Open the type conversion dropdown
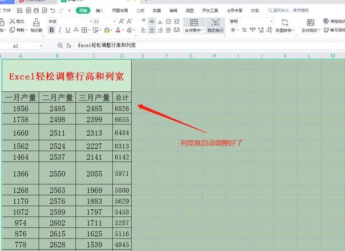 coord(285,25)
